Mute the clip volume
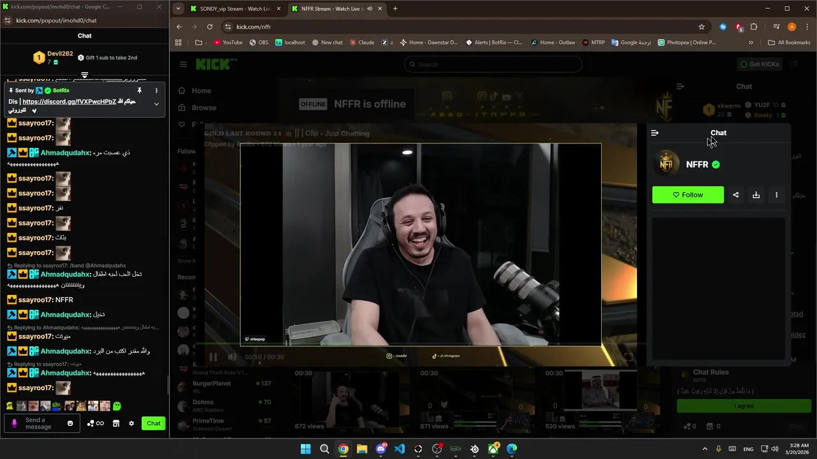Screen dimensions: 817x459 232,357
